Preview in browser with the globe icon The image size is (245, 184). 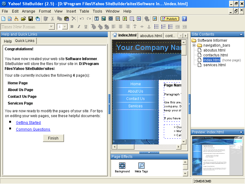coord(38,19)
